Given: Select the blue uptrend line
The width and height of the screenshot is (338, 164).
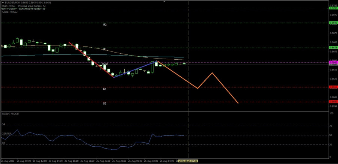Looking at the screenshot, I should coord(135,69).
